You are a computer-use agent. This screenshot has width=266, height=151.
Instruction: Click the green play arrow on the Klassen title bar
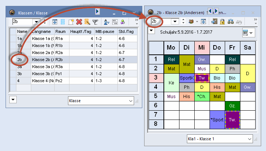pos(97,11)
